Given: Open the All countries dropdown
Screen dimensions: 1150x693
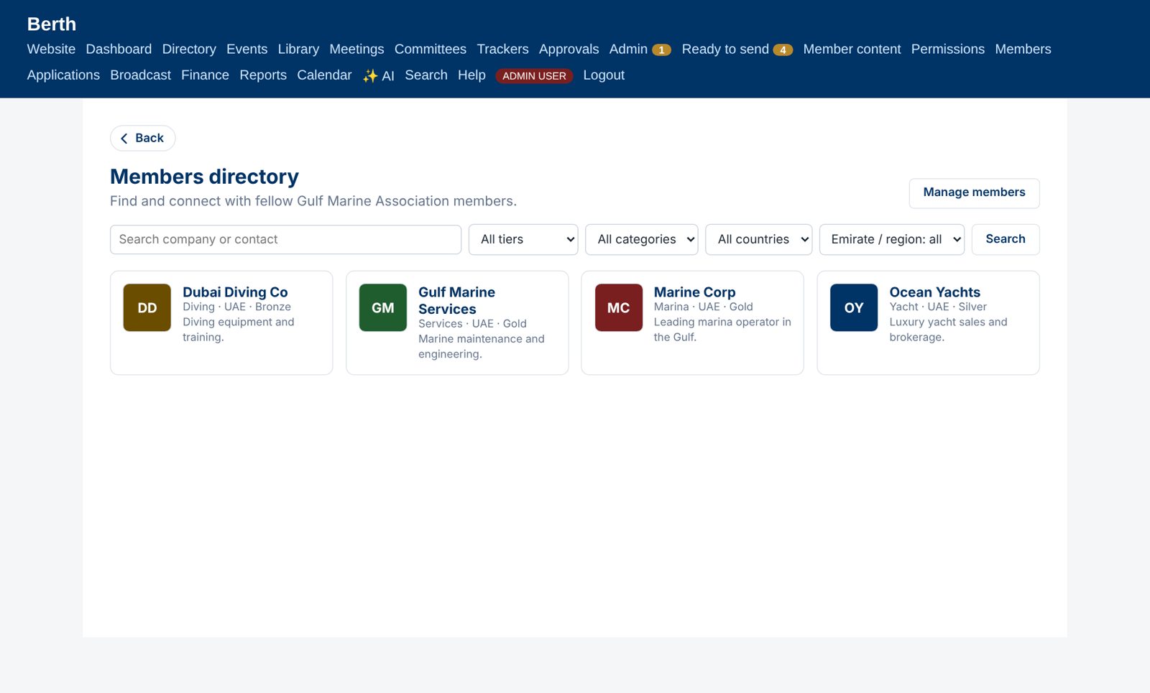Looking at the screenshot, I should tap(759, 239).
